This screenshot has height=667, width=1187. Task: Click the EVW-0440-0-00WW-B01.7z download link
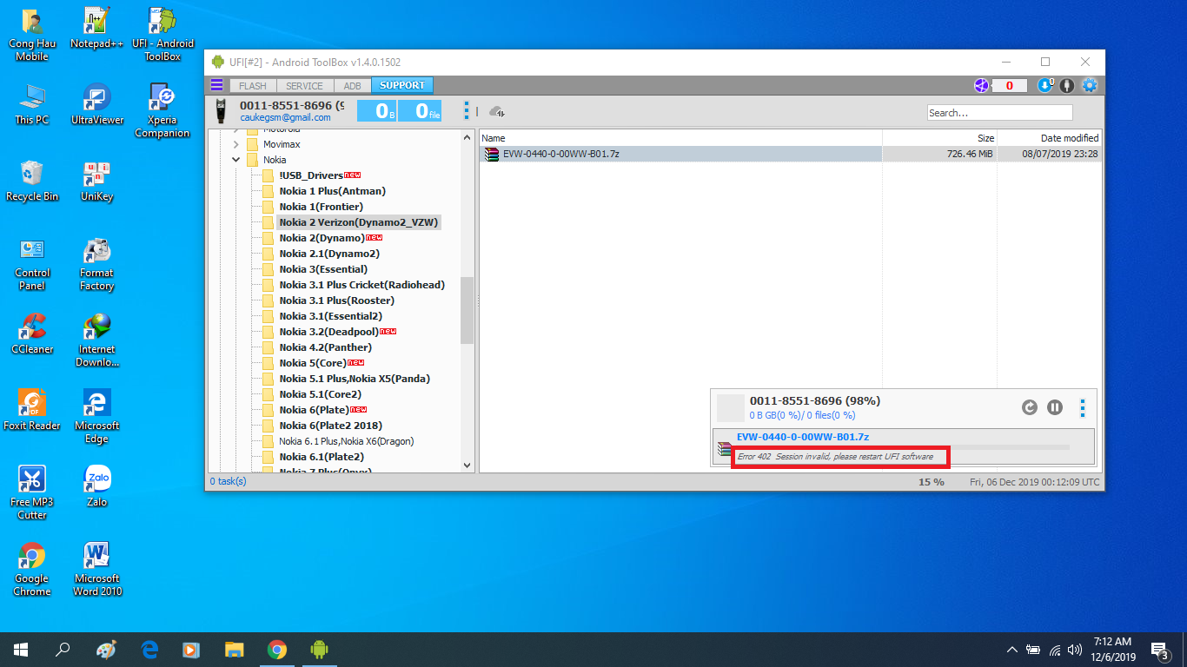click(803, 437)
